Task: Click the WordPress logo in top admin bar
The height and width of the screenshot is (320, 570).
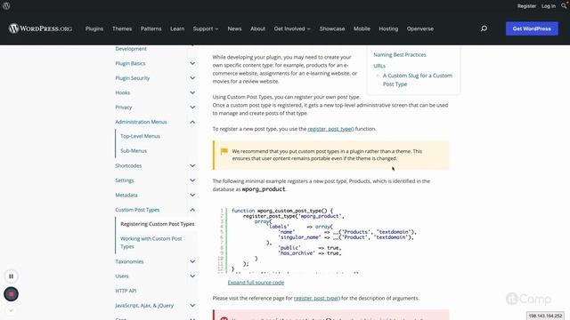Action: tap(6, 6)
